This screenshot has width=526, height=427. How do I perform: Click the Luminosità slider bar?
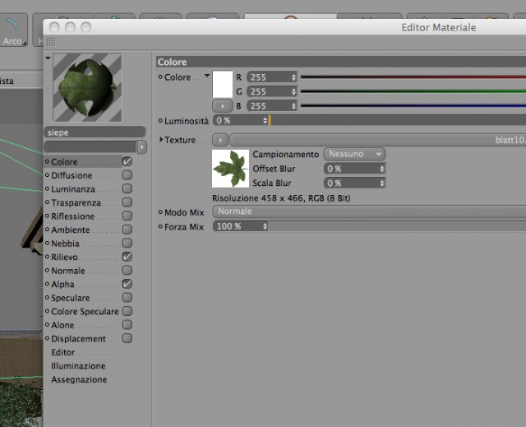coord(398,120)
